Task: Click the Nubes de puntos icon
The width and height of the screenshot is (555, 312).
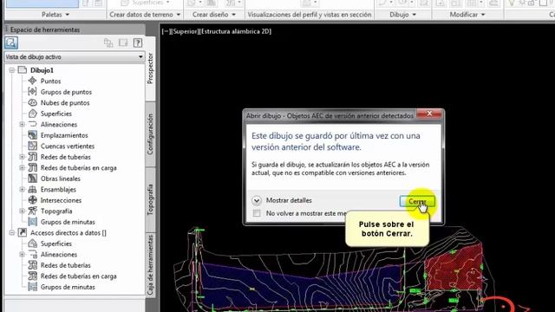Action: [33, 102]
